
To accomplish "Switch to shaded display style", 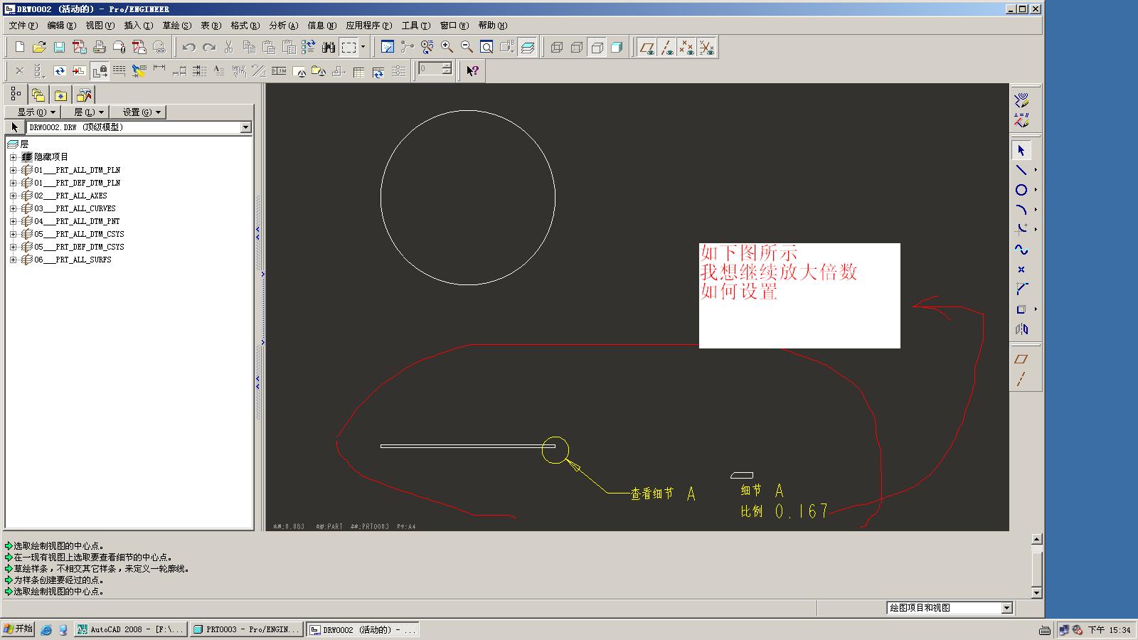I will coord(617,48).
